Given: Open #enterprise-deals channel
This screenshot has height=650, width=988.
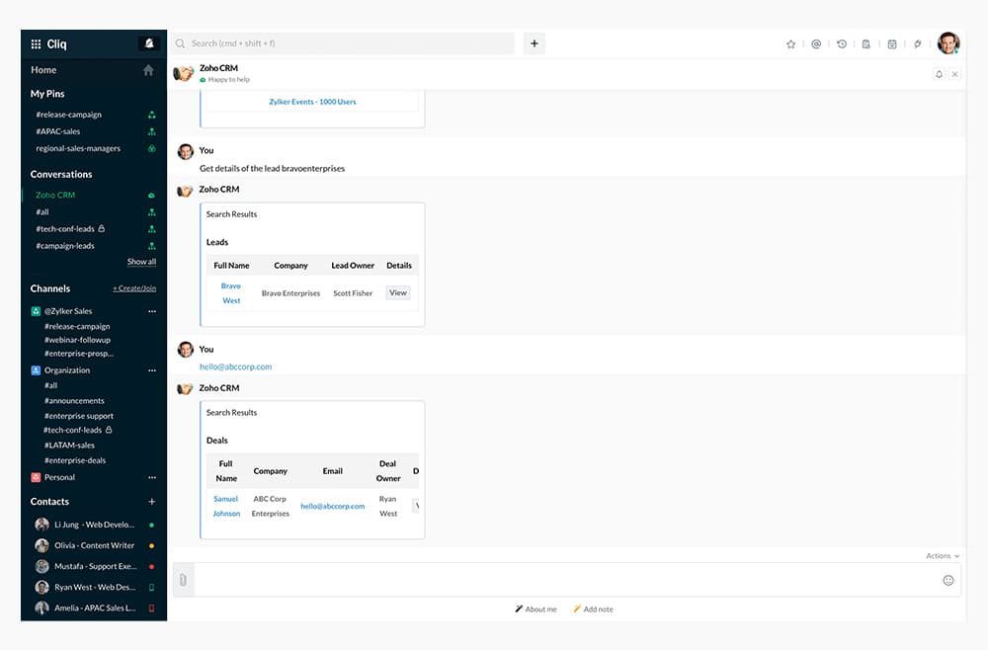Looking at the screenshot, I should [75, 460].
